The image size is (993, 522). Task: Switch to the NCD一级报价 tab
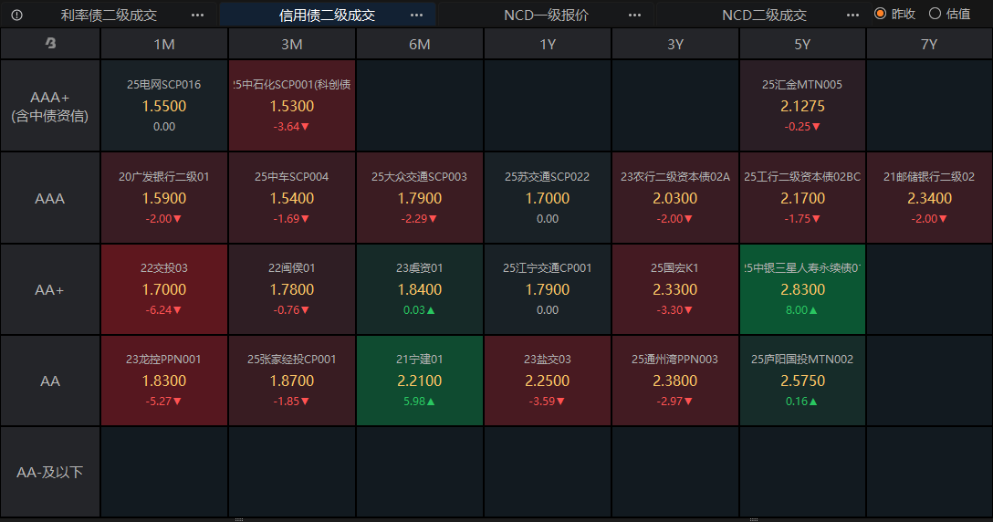point(546,15)
